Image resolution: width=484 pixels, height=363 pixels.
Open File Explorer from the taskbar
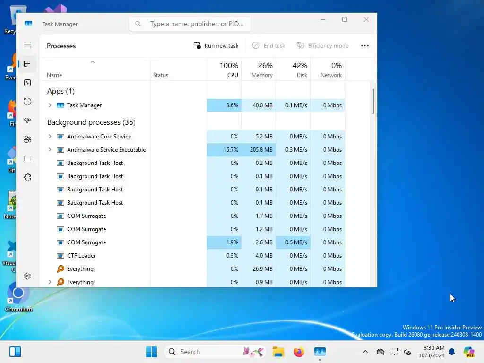click(x=278, y=352)
